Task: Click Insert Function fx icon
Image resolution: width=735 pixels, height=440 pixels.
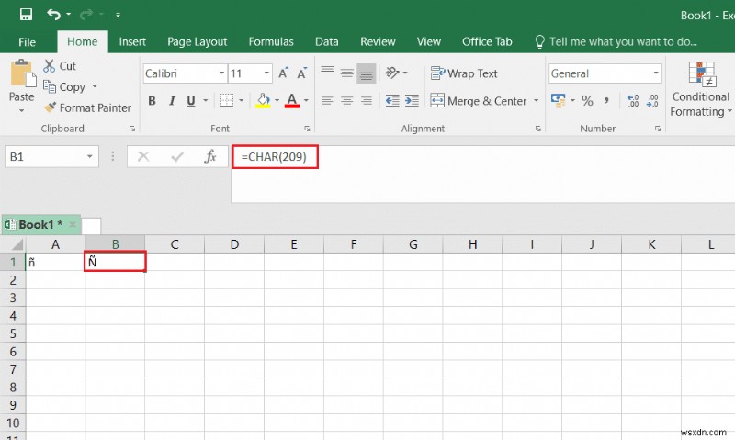Action: (x=210, y=156)
